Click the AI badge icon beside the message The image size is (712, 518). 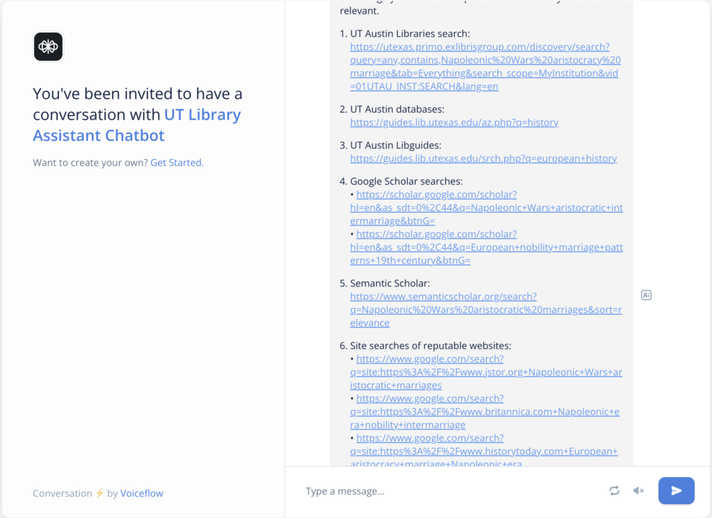[x=646, y=295]
